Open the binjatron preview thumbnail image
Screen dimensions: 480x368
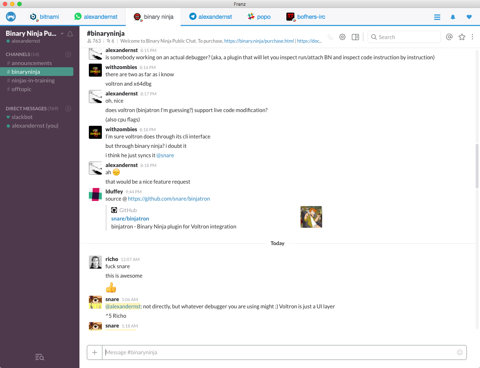[x=311, y=217]
